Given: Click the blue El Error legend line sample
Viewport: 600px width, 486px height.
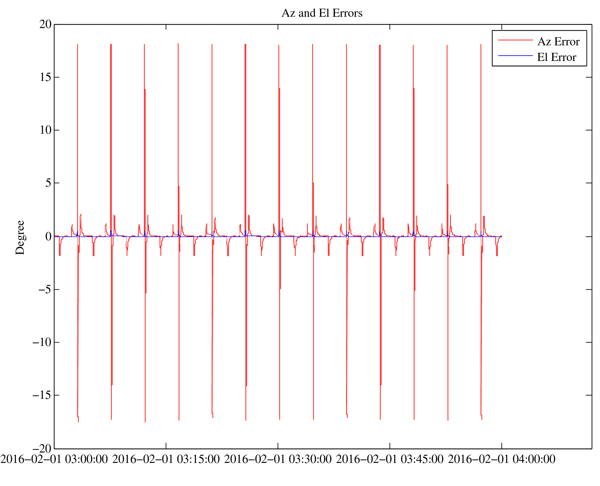Looking at the screenshot, I should (x=515, y=55).
